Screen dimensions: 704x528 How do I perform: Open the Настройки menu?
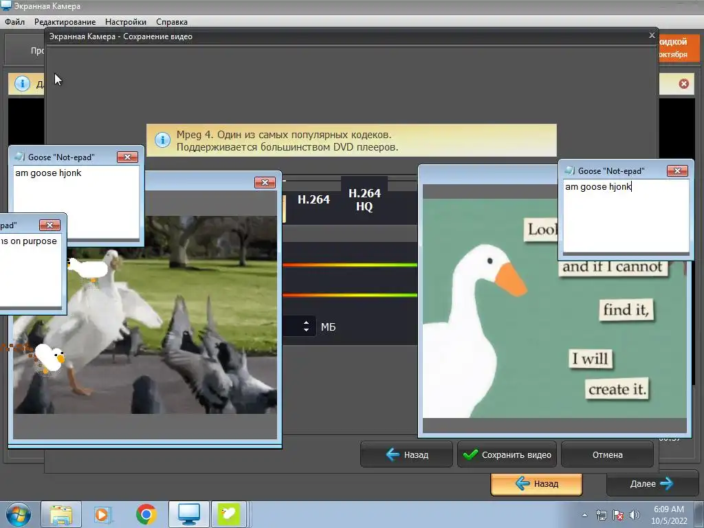pyautogui.click(x=125, y=21)
